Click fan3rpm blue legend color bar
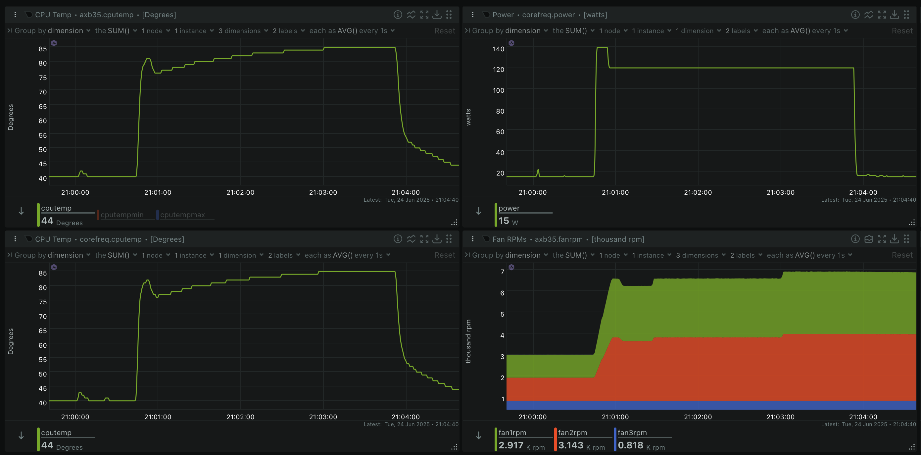 coord(615,439)
